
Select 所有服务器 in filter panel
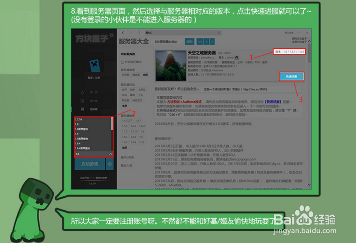pyautogui.click(x=128, y=54)
